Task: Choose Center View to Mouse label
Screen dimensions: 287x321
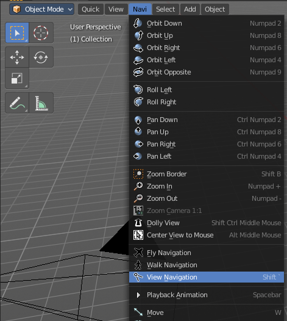Action: tap(180, 235)
